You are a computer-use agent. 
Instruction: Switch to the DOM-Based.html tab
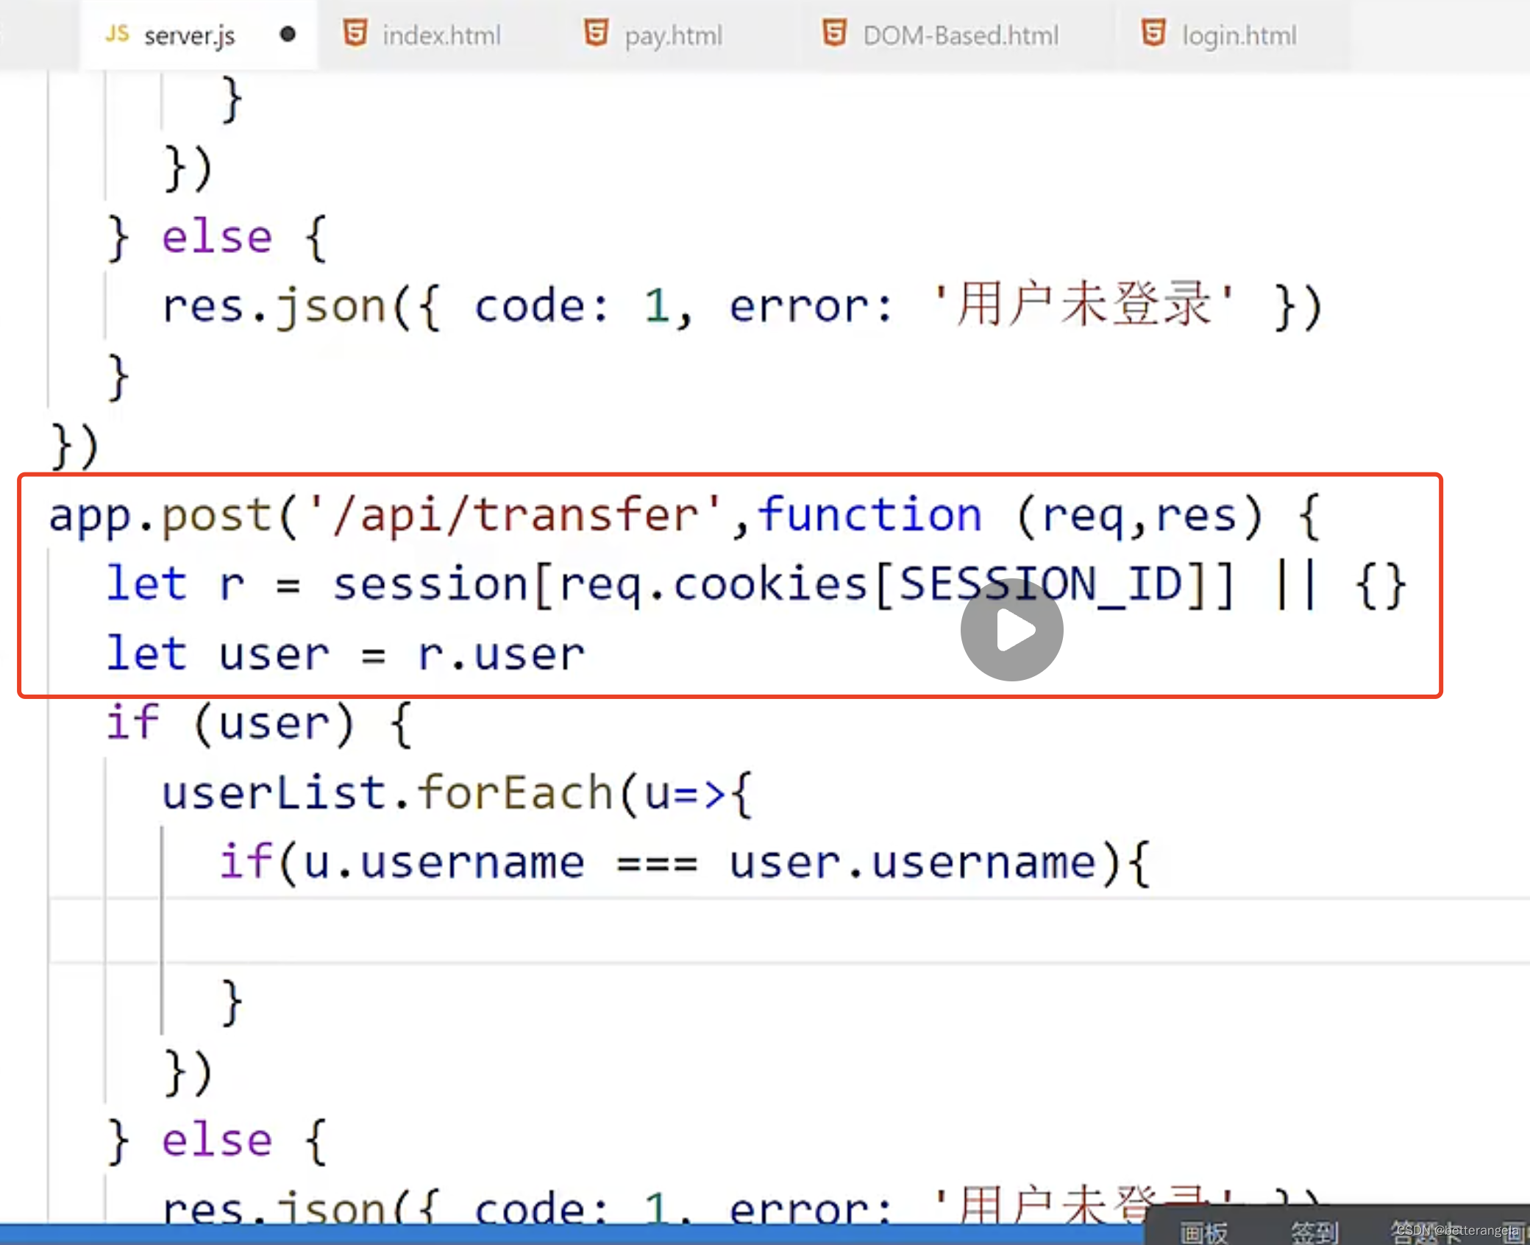[960, 35]
